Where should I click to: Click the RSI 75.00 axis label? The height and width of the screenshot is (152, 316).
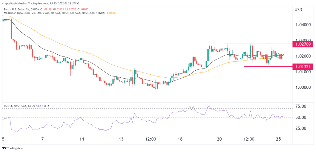click(x=301, y=106)
